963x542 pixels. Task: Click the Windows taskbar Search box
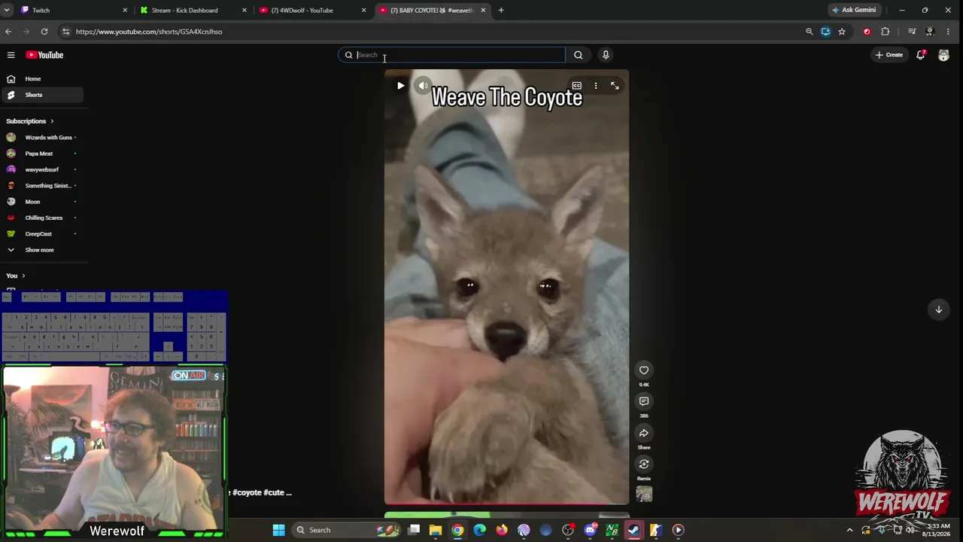click(347, 530)
